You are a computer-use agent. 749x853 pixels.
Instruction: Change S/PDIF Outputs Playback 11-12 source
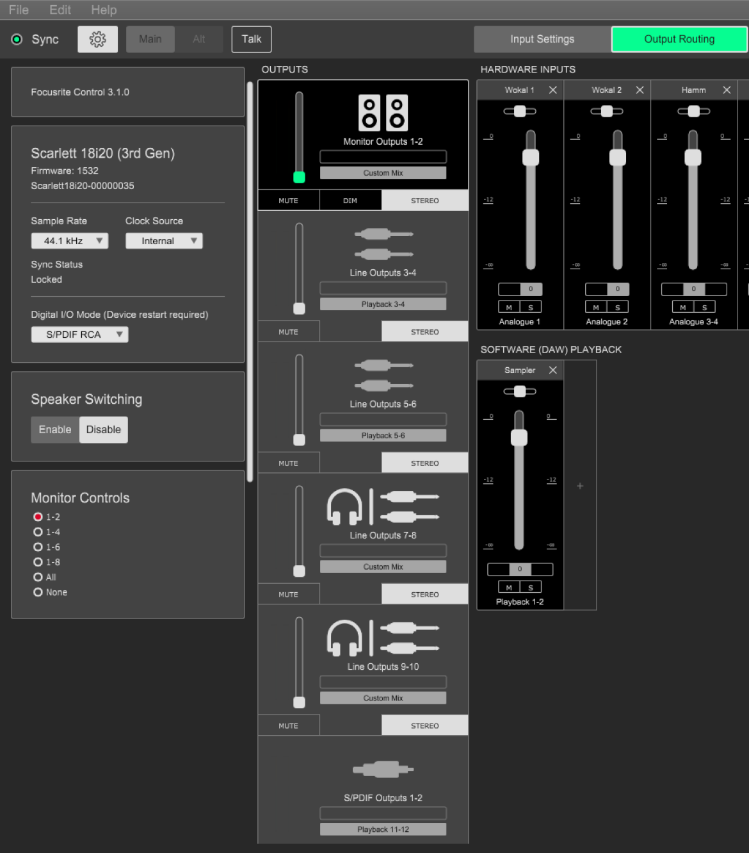tap(383, 829)
